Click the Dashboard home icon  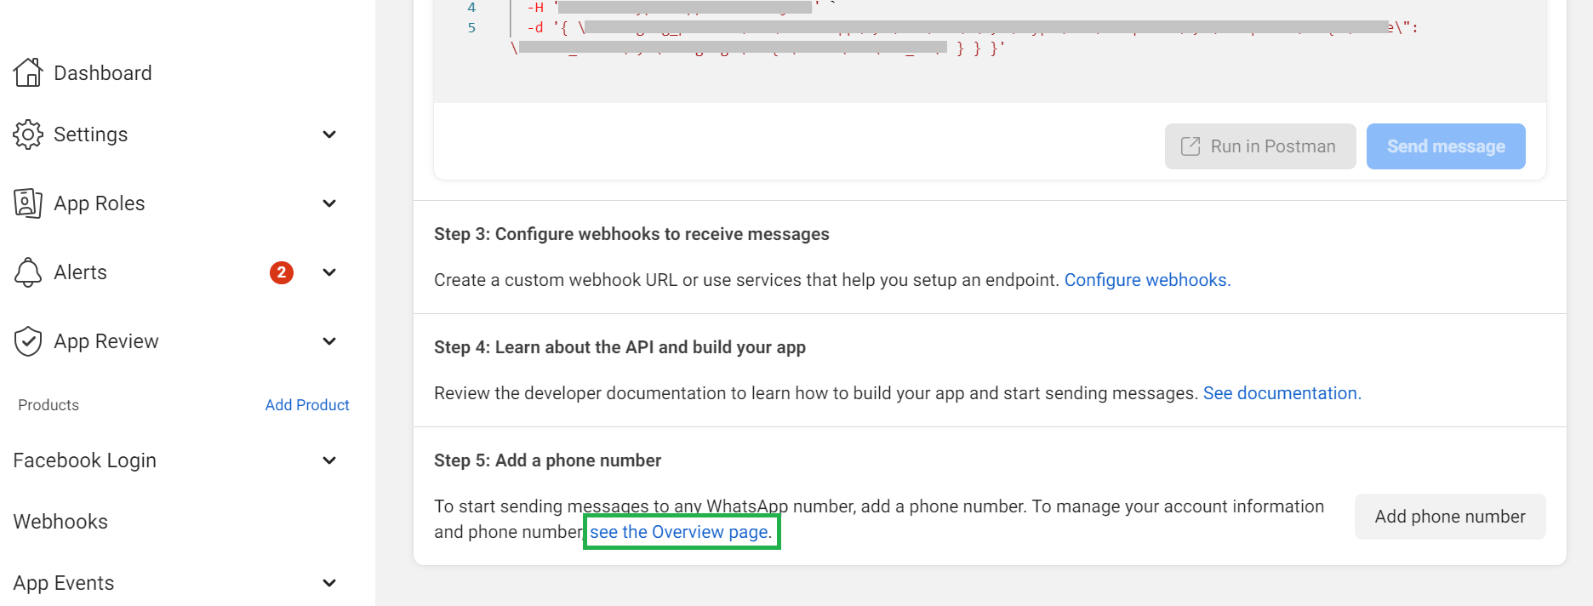click(28, 73)
